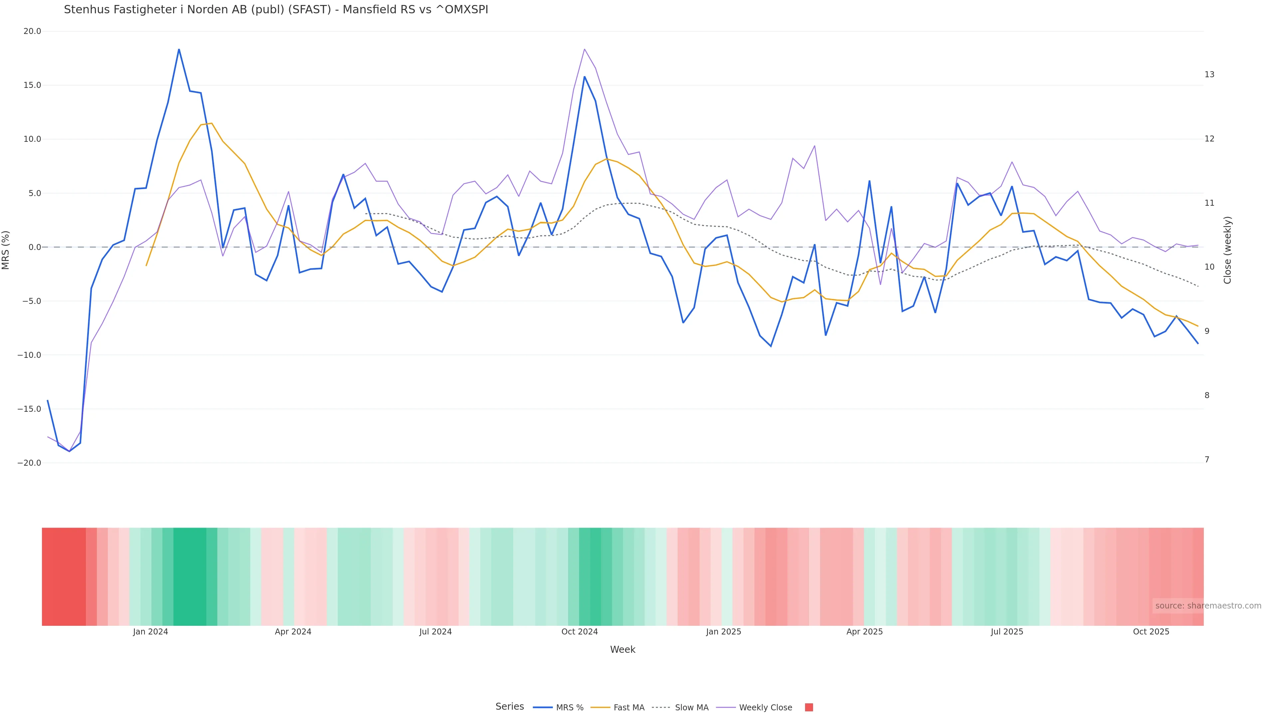Hide the Fast MA legend series
1278x719 pixels.
click(x=629, y=708)
